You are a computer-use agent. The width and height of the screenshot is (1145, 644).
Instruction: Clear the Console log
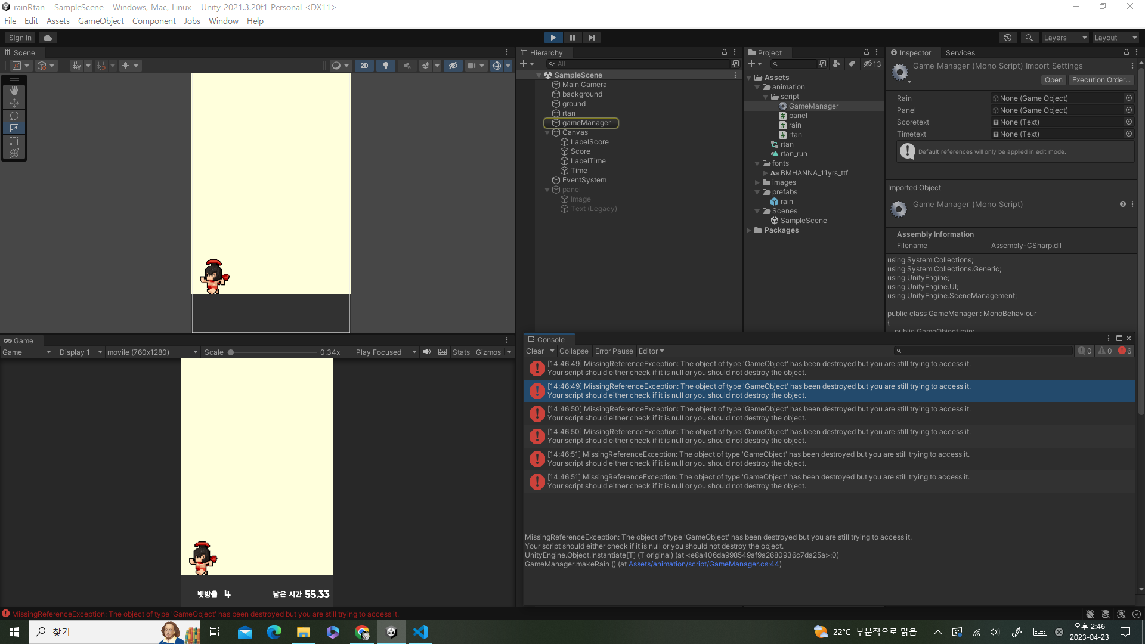[535, 351]
